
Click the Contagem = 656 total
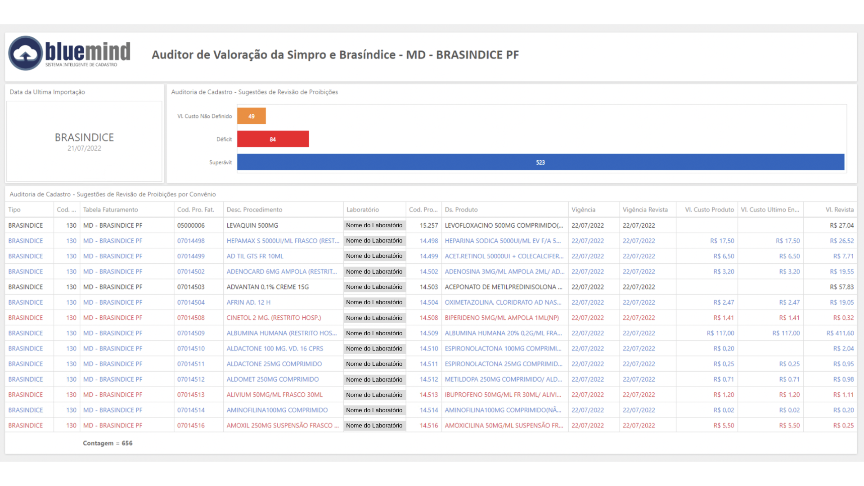tap(108, 443)
